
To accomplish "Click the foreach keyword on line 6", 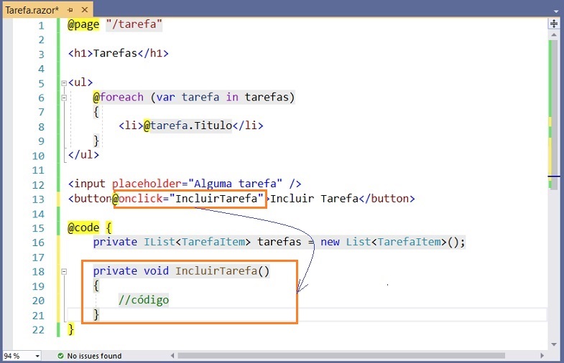I will point(121,98).
